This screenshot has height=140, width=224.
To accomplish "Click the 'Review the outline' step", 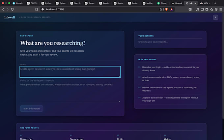I will (170, 89).
